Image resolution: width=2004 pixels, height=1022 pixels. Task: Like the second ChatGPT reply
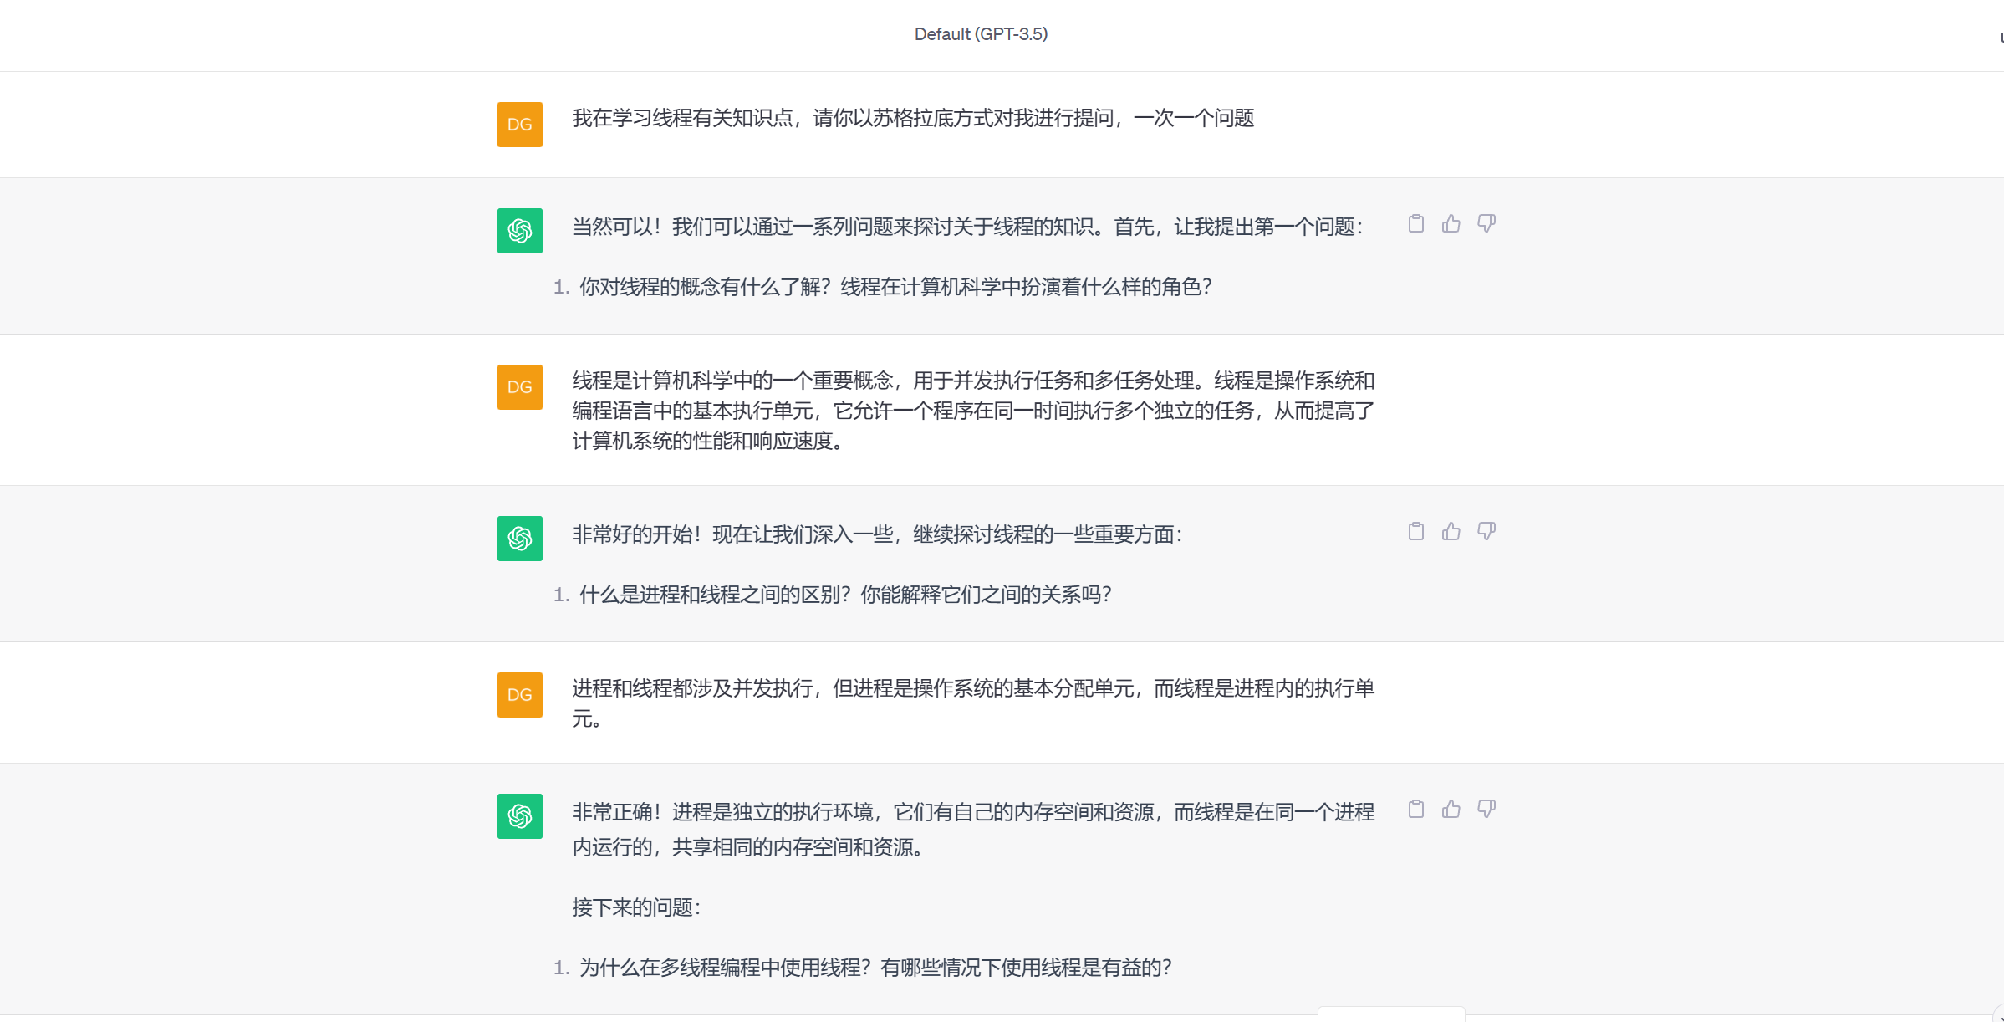(x=1451, y=531)
